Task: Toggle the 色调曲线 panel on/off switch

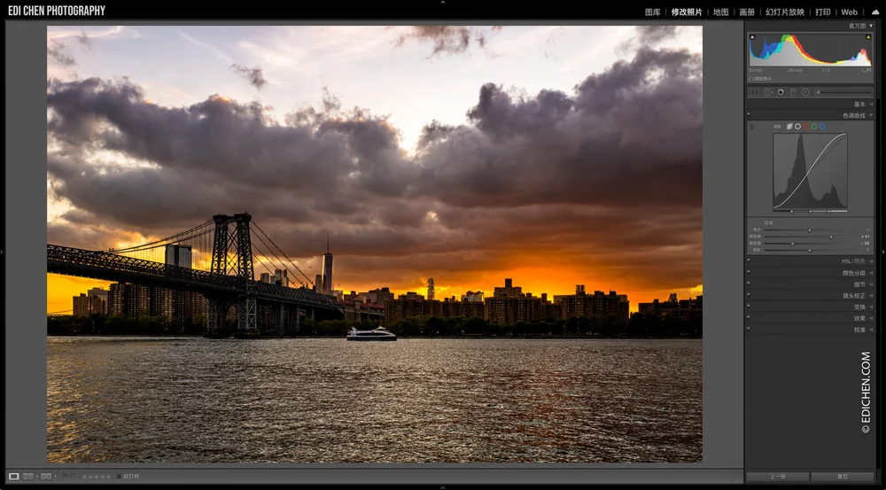Action: (748, 113)
